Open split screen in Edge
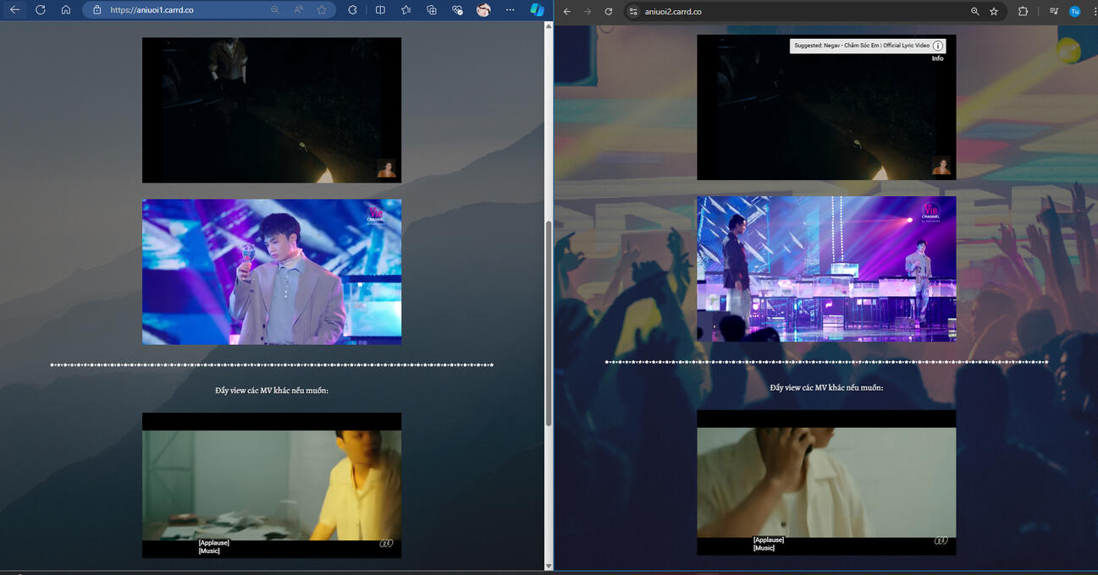 pos(380,10)
